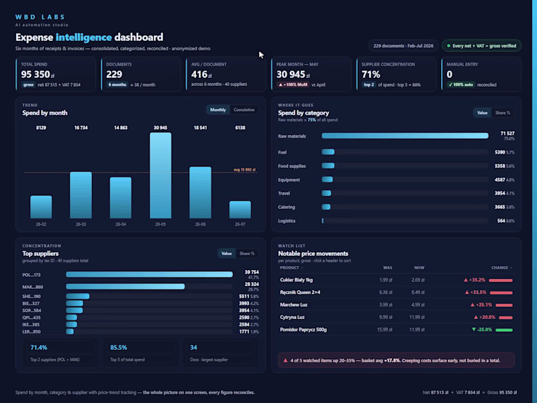
Task: Click the SUPPLIER CONCENTRATION 71% card
Action: [x=396, y=75]
